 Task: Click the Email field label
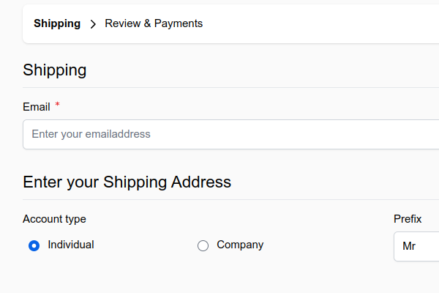pos(37,107)
